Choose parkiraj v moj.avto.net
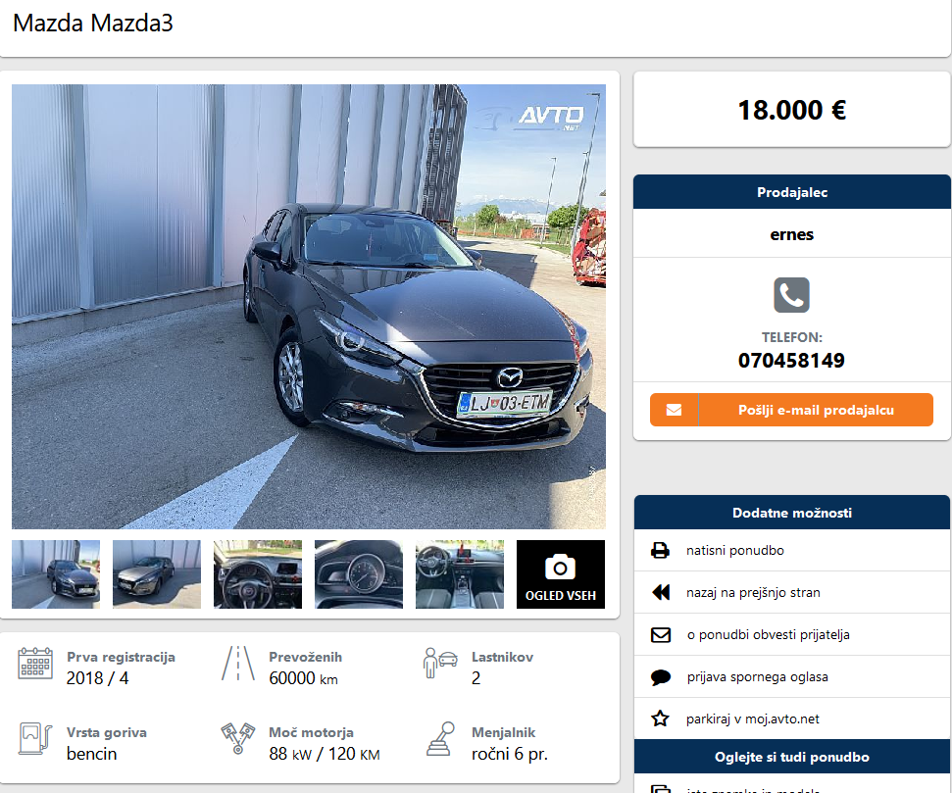This screenshot has height=793, width=952. (752, 719)
